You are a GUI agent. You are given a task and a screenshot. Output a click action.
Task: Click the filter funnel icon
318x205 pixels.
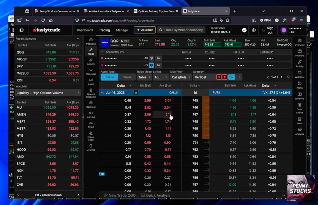288,77
